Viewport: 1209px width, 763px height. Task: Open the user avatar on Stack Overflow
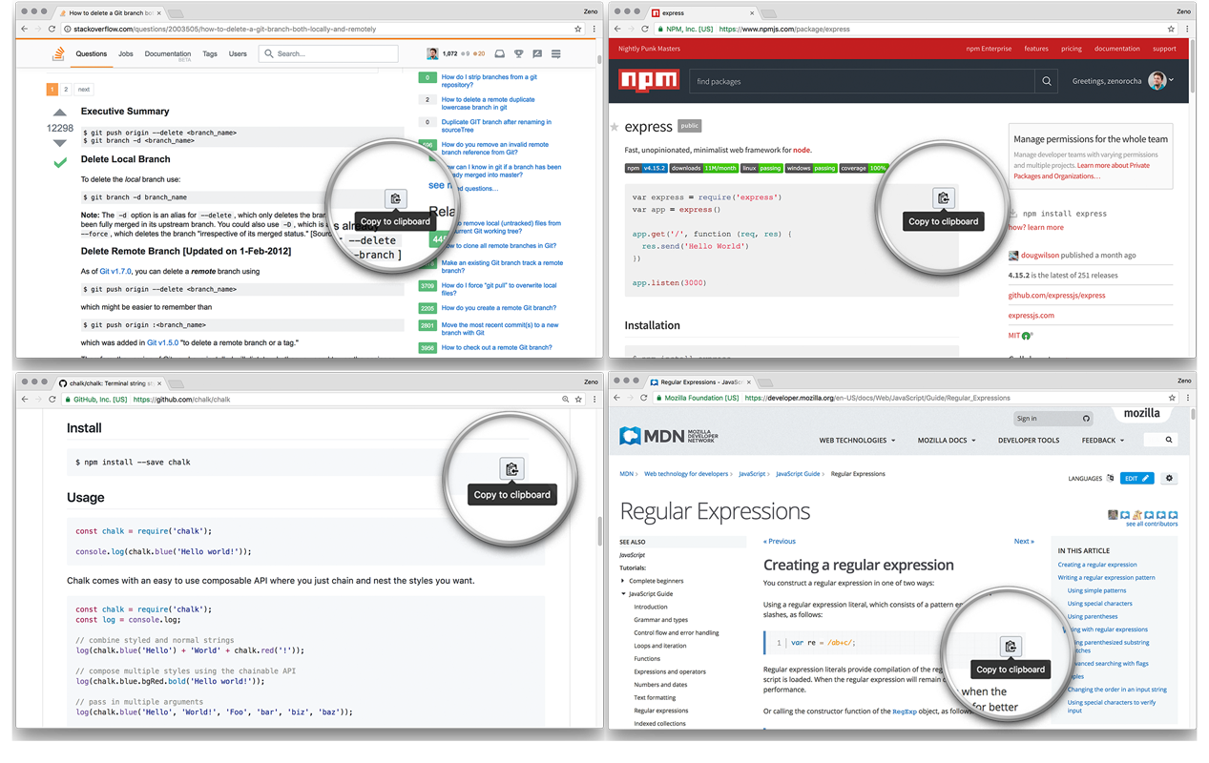click(433, 54)
